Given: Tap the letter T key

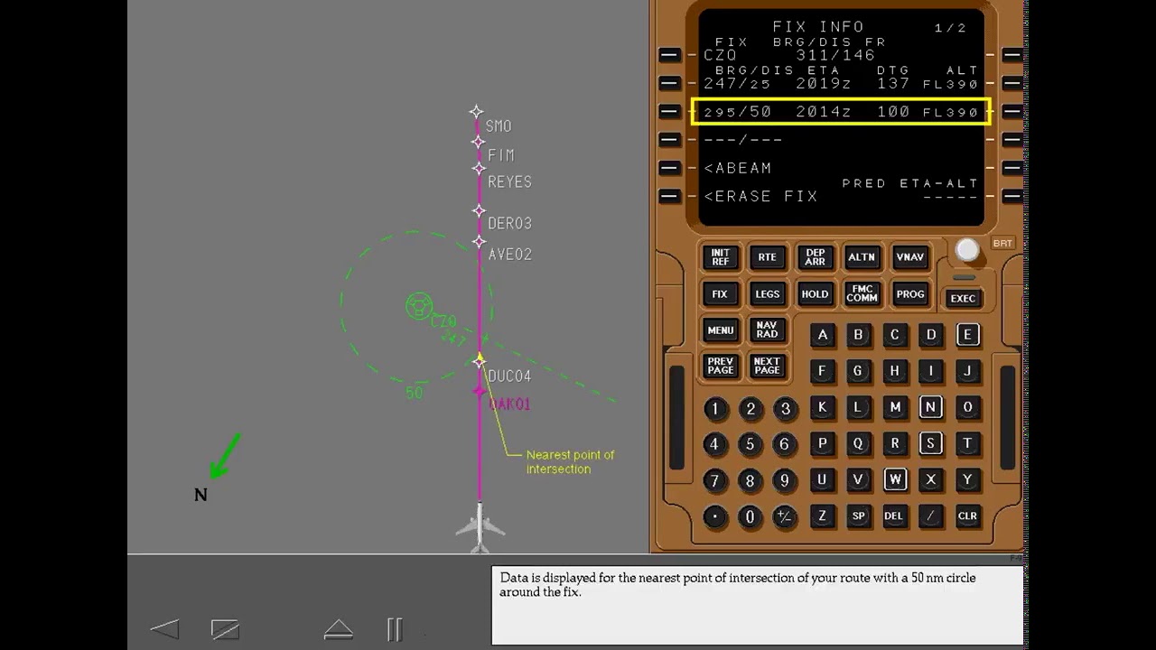Looking at the screenshot, I should click(967, 443).
